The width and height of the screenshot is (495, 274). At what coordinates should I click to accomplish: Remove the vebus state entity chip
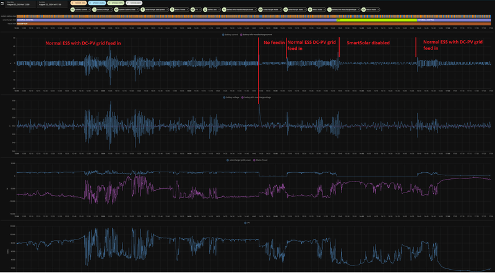[x=324, y=10]
